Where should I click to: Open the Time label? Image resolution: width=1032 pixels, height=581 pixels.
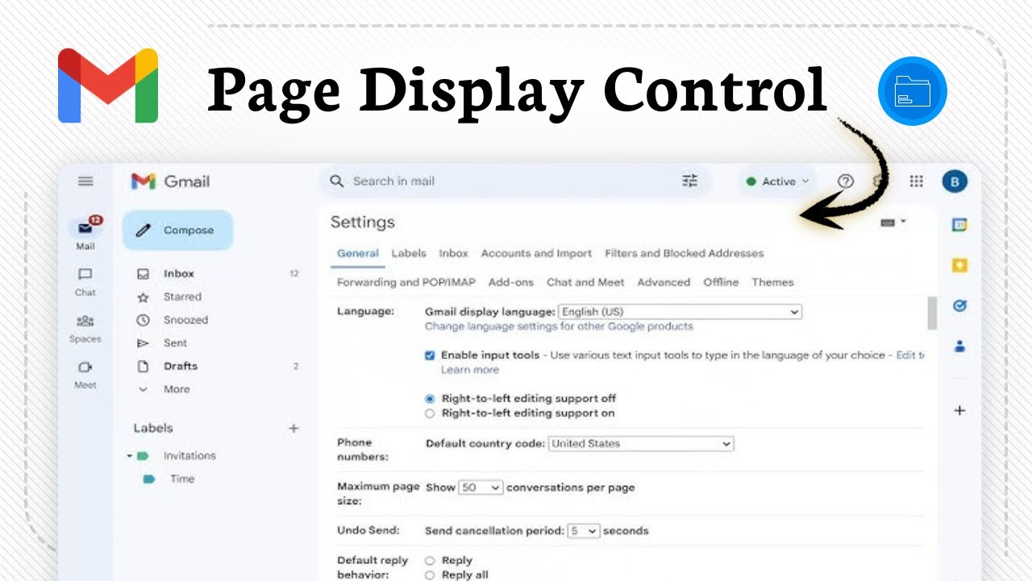tap(182, 479)
